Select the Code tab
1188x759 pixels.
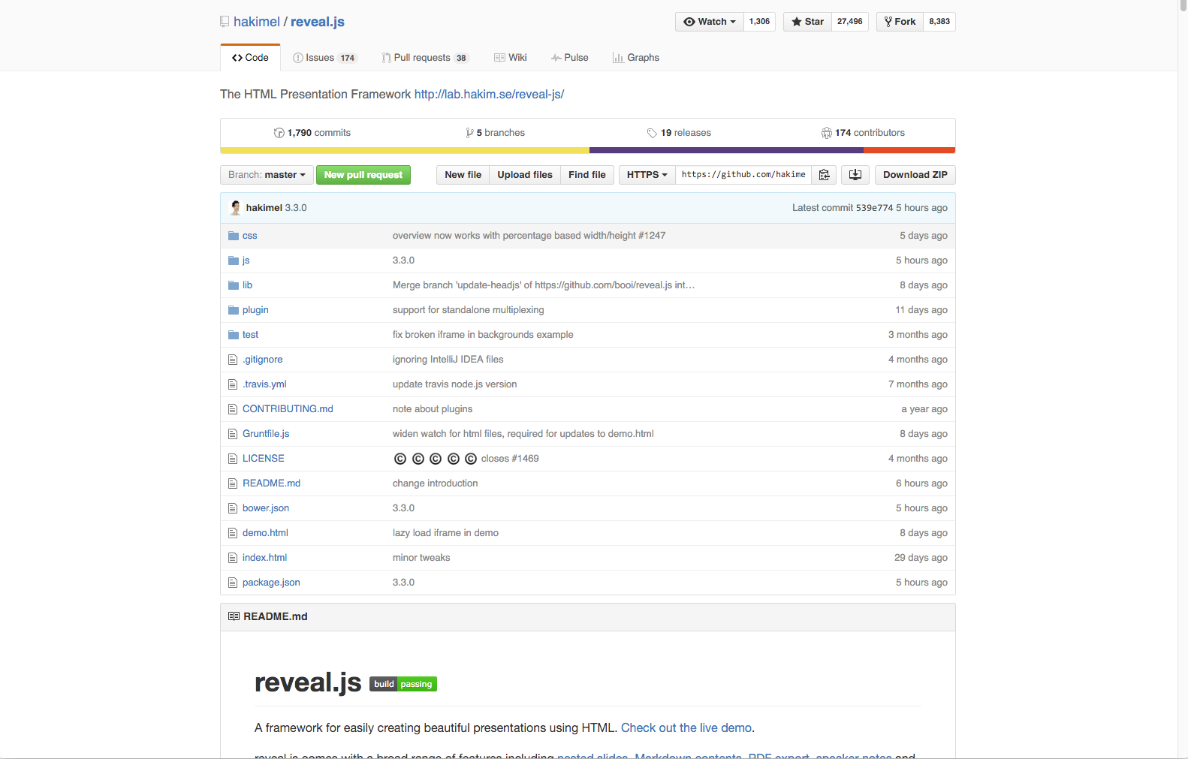point(250,58)
